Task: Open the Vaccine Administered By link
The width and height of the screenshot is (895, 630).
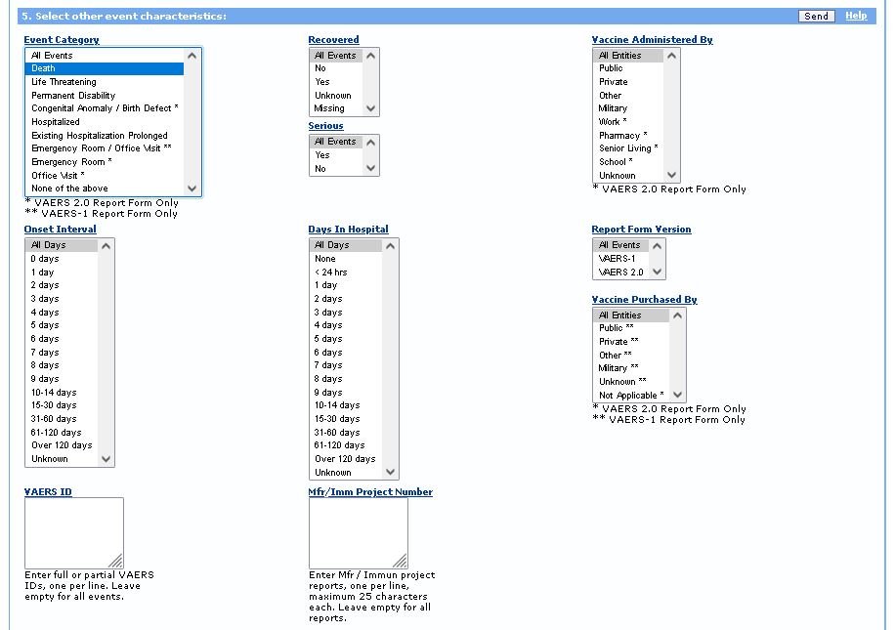Action: click(652, 39)
